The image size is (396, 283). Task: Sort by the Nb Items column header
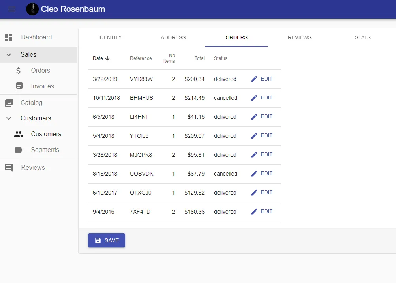tap(169, 58)
